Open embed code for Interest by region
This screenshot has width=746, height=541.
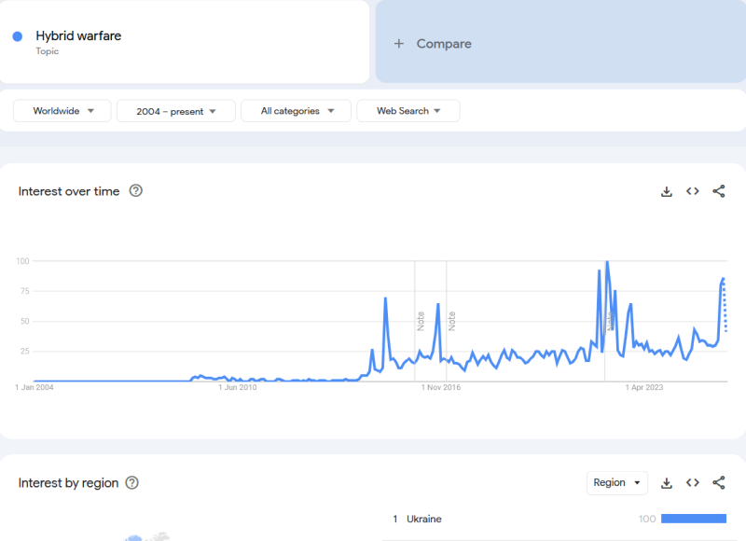point(693,483)
